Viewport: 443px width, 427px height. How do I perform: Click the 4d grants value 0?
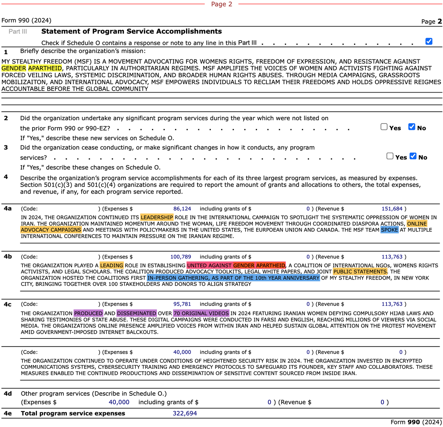point(269,402)
